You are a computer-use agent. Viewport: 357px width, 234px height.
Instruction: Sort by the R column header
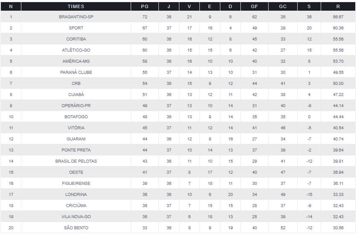338,6
